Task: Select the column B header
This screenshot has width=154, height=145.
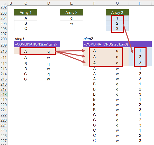Action: tap(11, 3)
